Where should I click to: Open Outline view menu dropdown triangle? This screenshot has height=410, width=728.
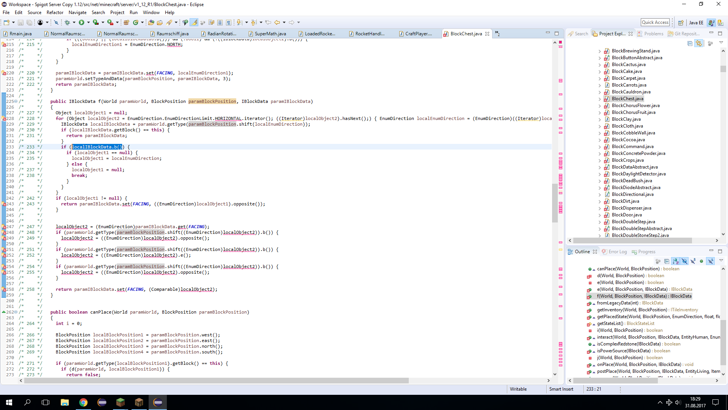pyautogui.click(x=721, y=261)
